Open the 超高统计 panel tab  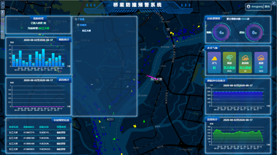[x=64, y=80]
